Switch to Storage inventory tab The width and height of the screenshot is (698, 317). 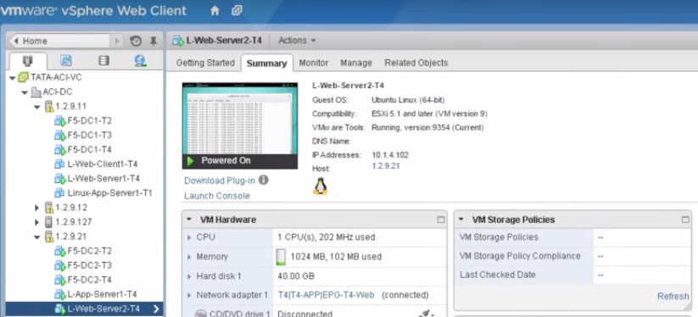103,61
